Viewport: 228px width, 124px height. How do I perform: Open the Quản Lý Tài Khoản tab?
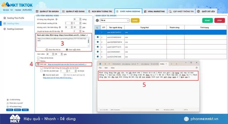click(x=47, y=11)
